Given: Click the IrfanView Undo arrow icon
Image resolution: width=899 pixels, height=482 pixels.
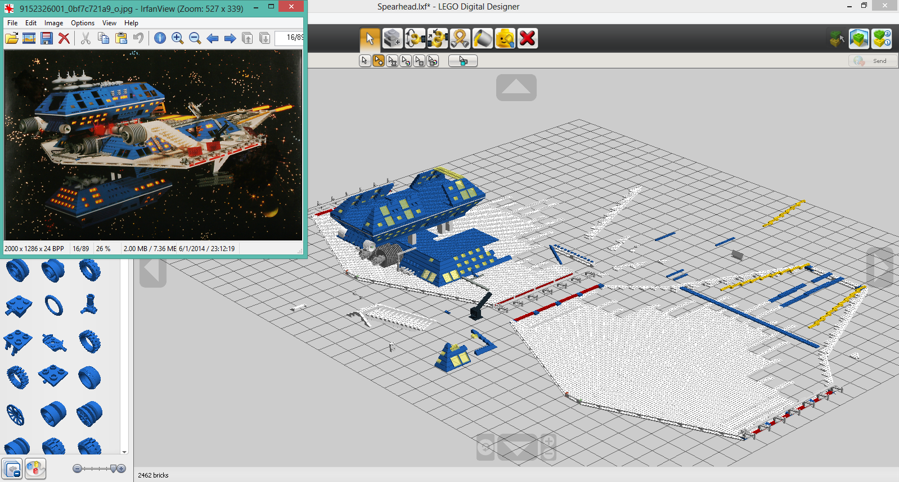Looking at the screenshot, I should (x=138, y=38).
